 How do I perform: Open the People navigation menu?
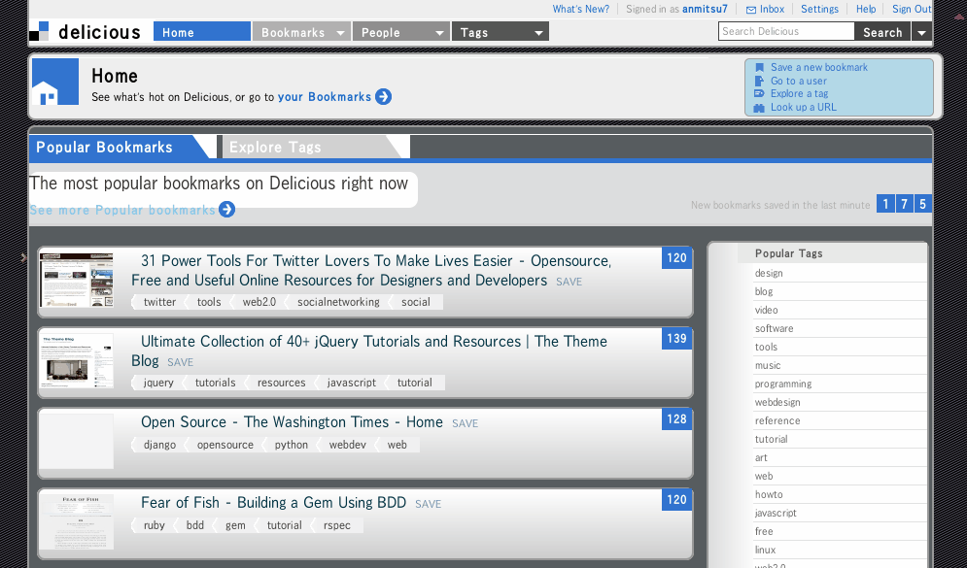click(400, 31)
